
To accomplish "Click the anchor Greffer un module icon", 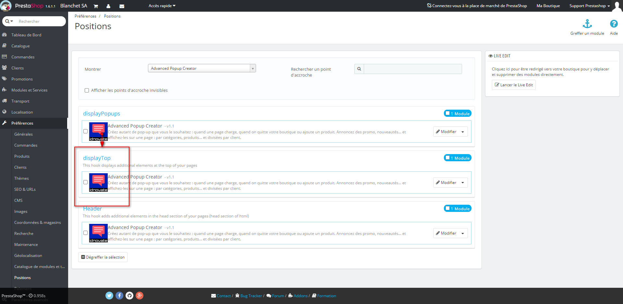I will tap(587, 24).
